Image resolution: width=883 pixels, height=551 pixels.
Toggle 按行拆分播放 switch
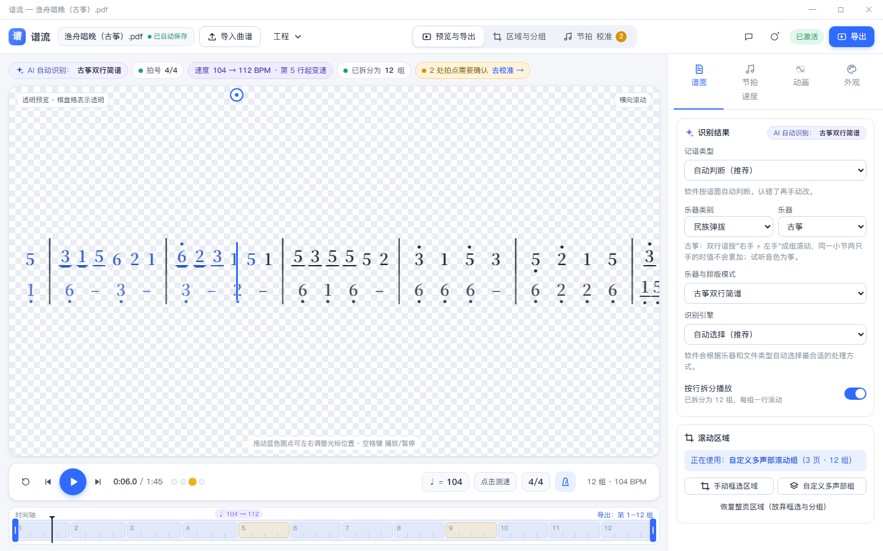point(855,394)
